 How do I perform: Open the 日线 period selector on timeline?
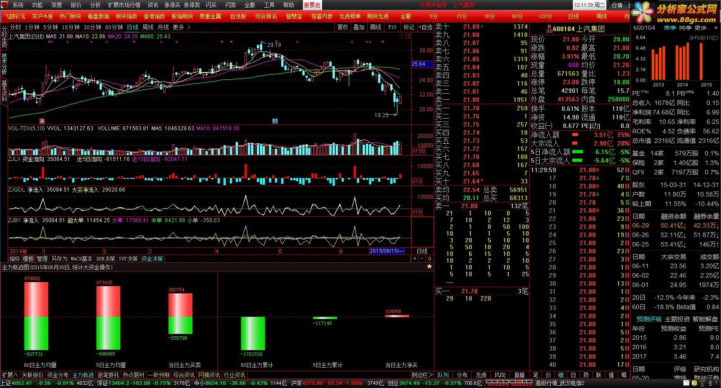point(422,251)
